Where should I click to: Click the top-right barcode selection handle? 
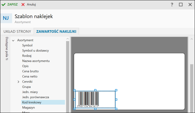click(116, 90)
